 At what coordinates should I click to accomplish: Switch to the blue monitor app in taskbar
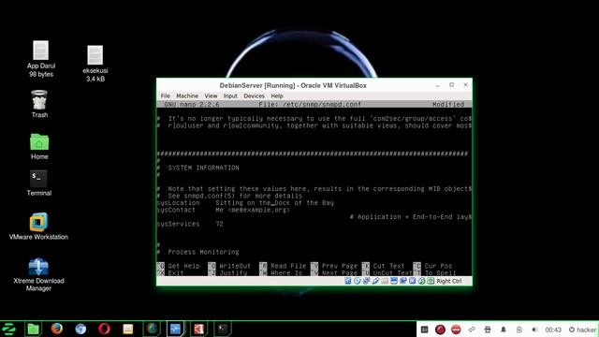pos(175,329)
